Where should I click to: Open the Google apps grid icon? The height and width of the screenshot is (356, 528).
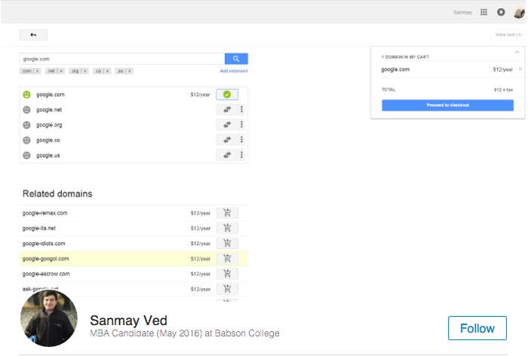(x=483, y=13)
